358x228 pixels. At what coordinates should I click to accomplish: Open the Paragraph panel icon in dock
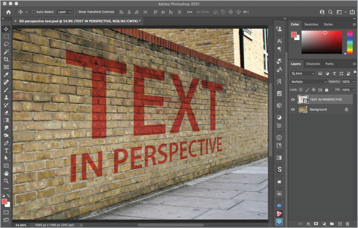pyautogui.click(x=279, y=49)
